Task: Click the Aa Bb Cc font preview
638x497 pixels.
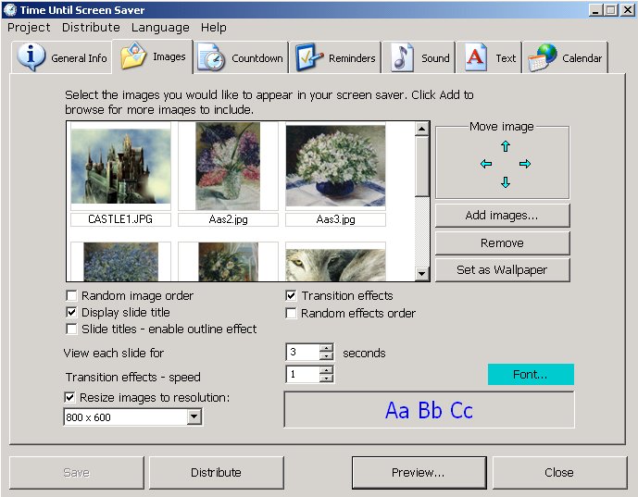Action: pos(429,410)
